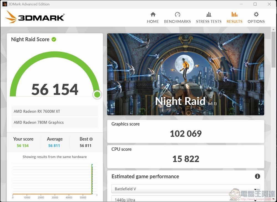Maximize the 3DMark window
277x202 pixels.
click(x=255, y=4)
